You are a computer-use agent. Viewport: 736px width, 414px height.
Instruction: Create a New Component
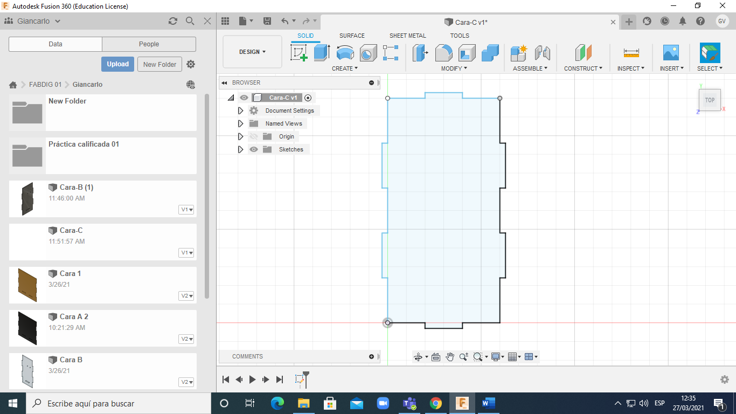tap(519, 53)
